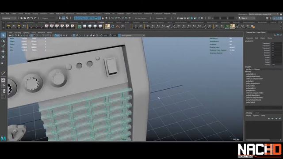Open the Shading panel menu
Screen dimensions: 283x159
pos(18,33)
